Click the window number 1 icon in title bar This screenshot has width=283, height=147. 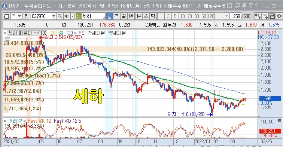tap(4, 6)
